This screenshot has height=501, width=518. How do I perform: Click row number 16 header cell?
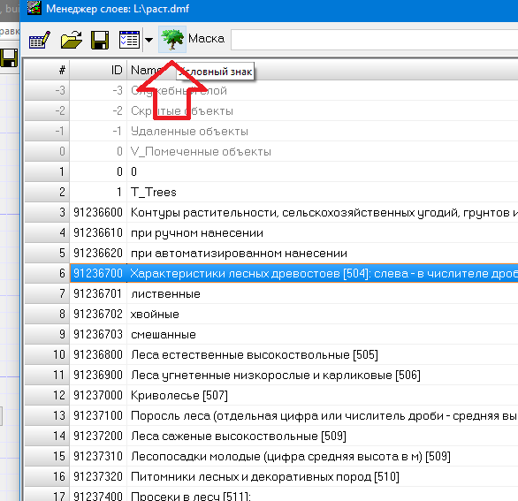click(47, 476)
